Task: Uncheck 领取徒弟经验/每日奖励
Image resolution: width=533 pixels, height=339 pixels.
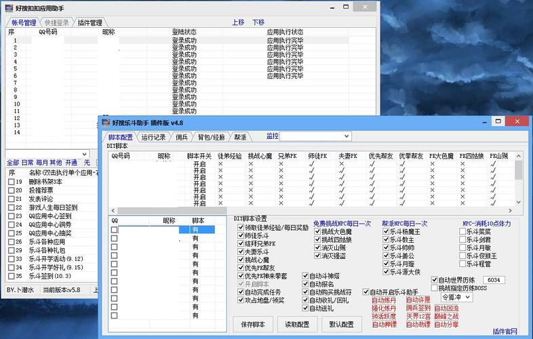Action: 241,227
